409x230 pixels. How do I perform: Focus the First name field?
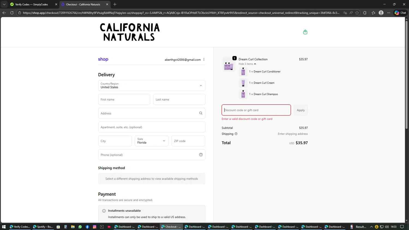124,99
